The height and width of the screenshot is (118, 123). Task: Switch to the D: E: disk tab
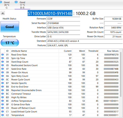(22, 5)
